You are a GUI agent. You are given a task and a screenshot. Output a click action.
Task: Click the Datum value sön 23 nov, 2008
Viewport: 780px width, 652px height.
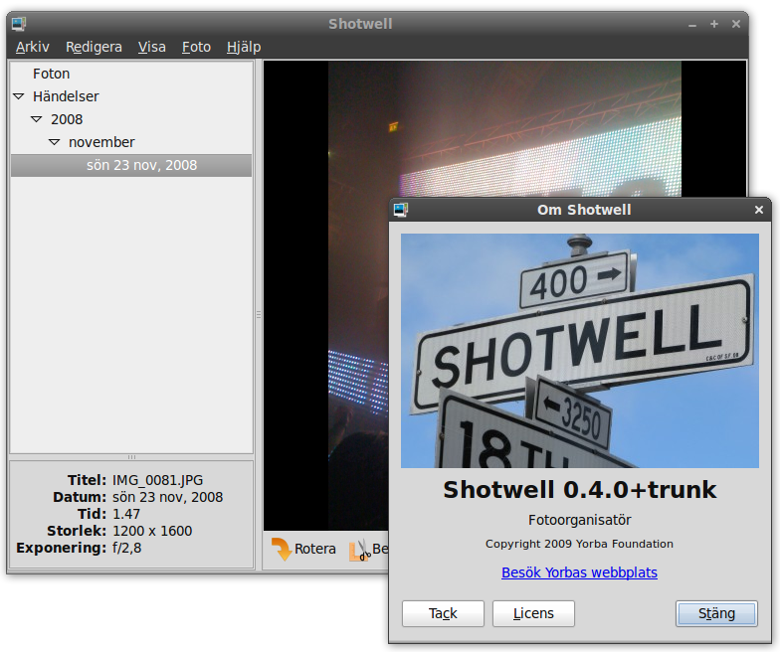coord(167,497)
